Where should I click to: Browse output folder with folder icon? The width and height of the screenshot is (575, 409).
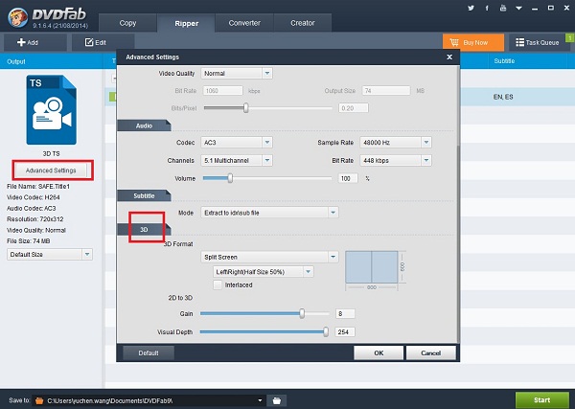[x=277, y=400]
